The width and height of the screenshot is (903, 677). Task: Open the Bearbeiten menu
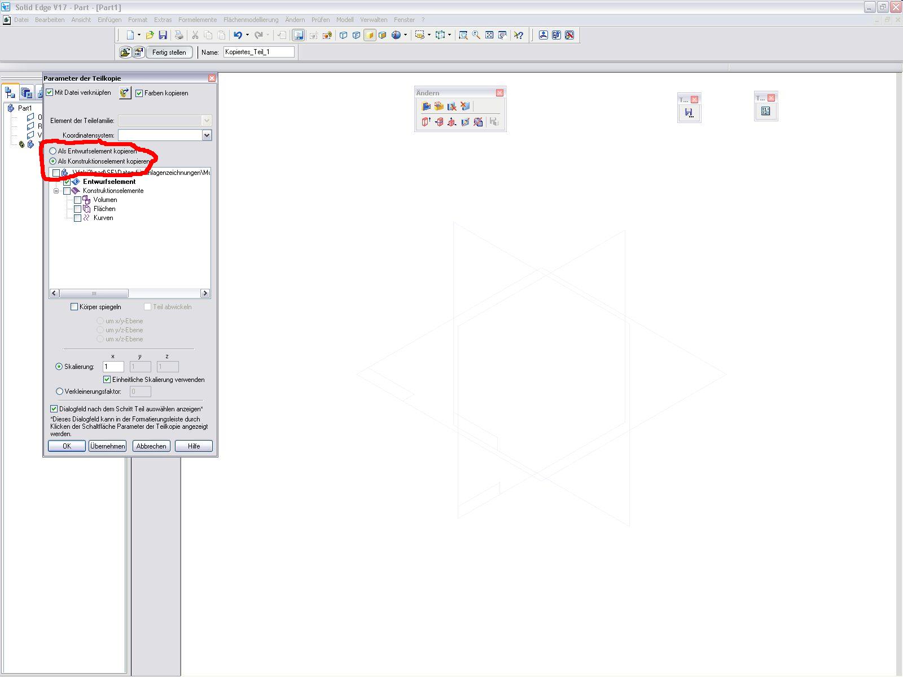coord(50,20)
